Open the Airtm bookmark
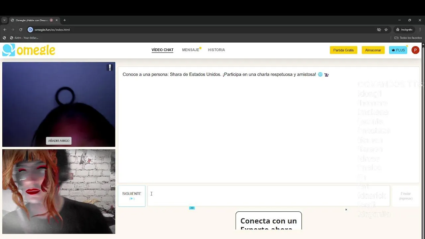This screenshot has width=425, height=239. [x=24, y=38]
